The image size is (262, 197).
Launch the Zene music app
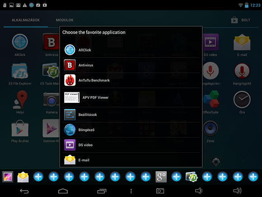point(211,131)
